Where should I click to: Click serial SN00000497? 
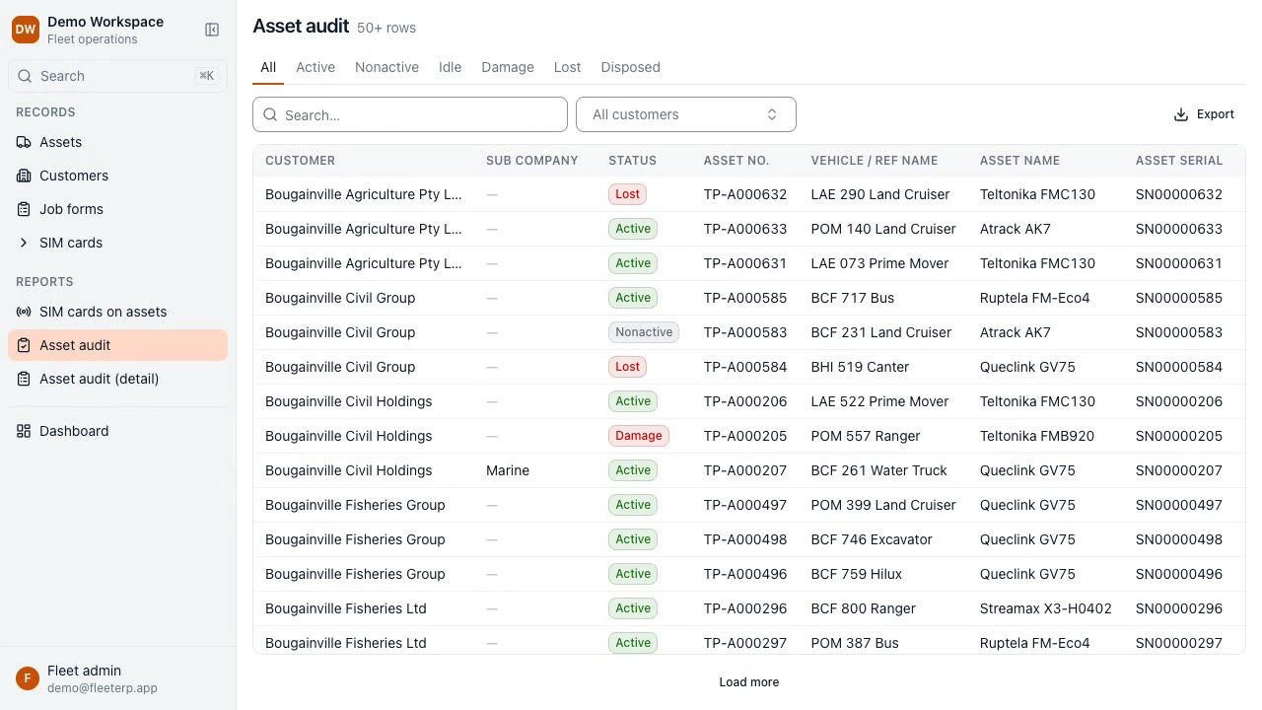tap(1178, 505)
